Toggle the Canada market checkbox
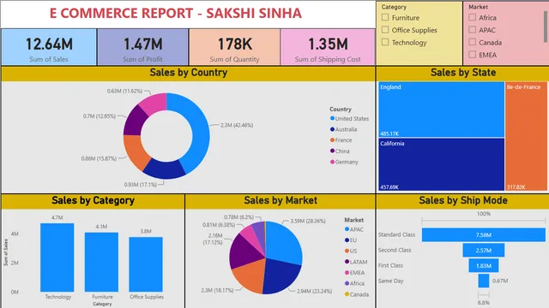Image resolution: width=549 pixels, height=308 pixels. click(x=473, y=42)
